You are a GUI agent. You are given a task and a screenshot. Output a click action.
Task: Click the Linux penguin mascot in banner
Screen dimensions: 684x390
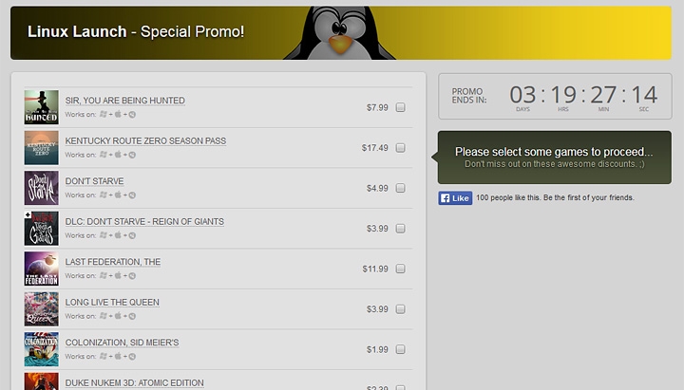(340, 32)
